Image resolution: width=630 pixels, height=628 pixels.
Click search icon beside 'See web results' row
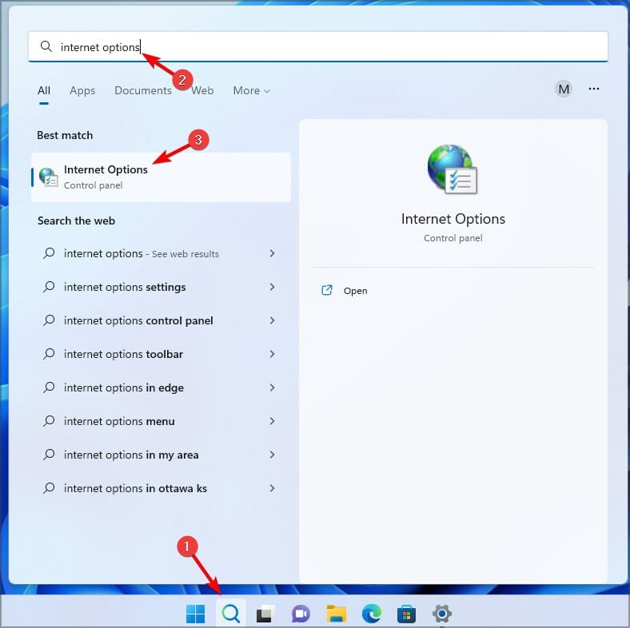49,253
